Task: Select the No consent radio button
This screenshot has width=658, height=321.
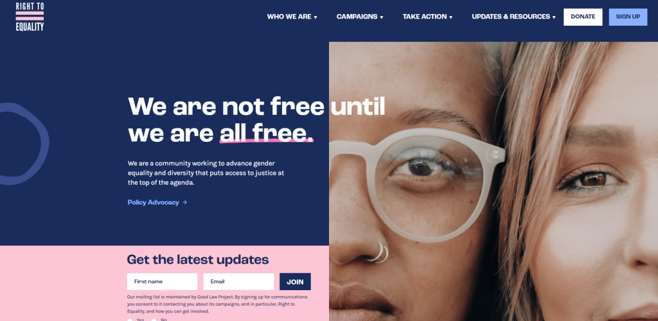Action: pos(154,320)
